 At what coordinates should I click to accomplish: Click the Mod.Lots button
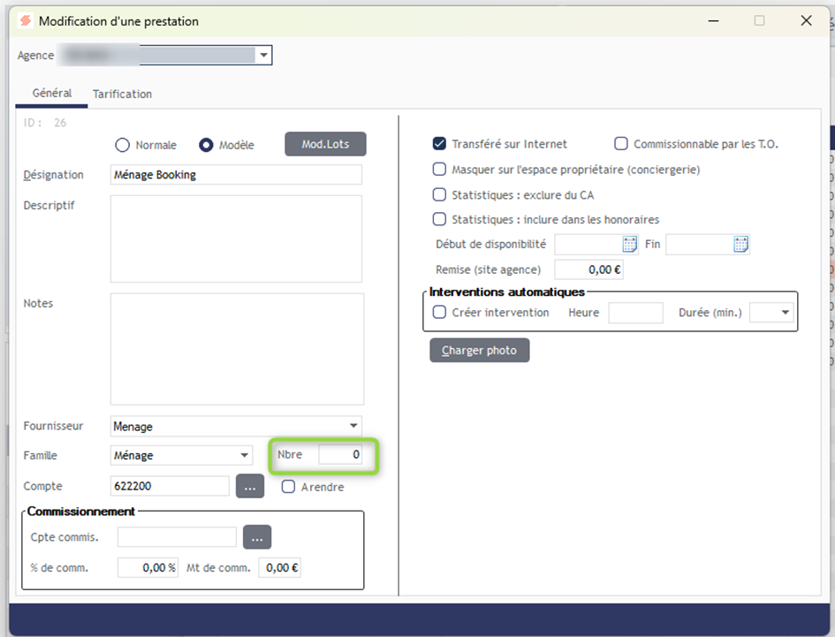pyautogui.click(x=325, y=144)
